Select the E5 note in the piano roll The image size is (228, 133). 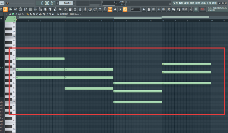point(40,59)
